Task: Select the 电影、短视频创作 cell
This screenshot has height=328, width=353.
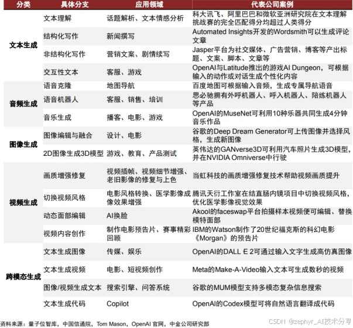Action: pos(135,269)
